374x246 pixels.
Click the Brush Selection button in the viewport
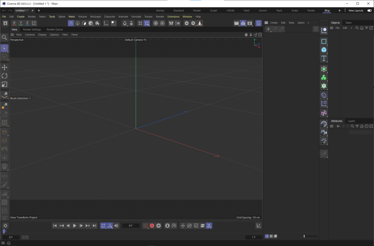(20, 98)
